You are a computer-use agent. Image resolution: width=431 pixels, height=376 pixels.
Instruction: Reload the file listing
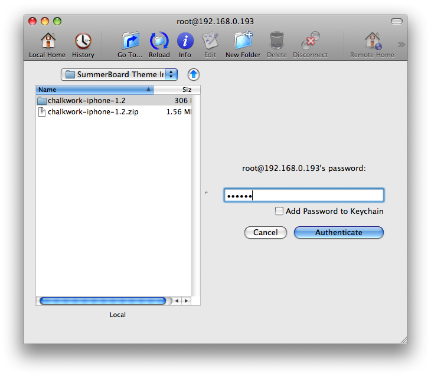click(x=159, y=41)
